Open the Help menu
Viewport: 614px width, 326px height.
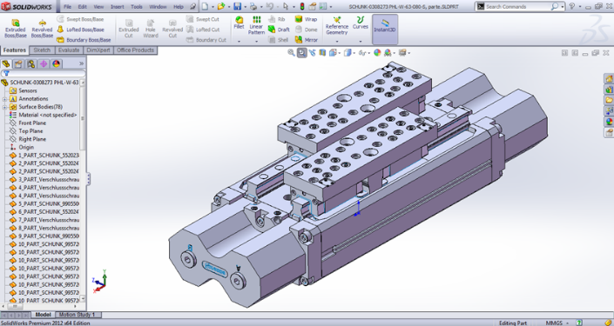(x=179, y=7)
